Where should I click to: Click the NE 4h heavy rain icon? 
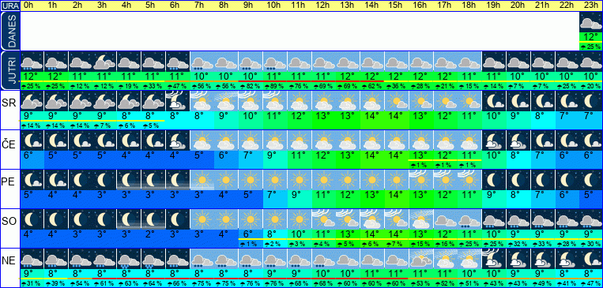click(x=129, y=259)
